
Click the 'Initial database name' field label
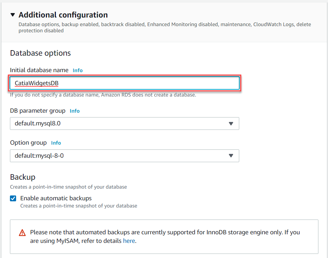pyautogui.click(x=39, y=70)
